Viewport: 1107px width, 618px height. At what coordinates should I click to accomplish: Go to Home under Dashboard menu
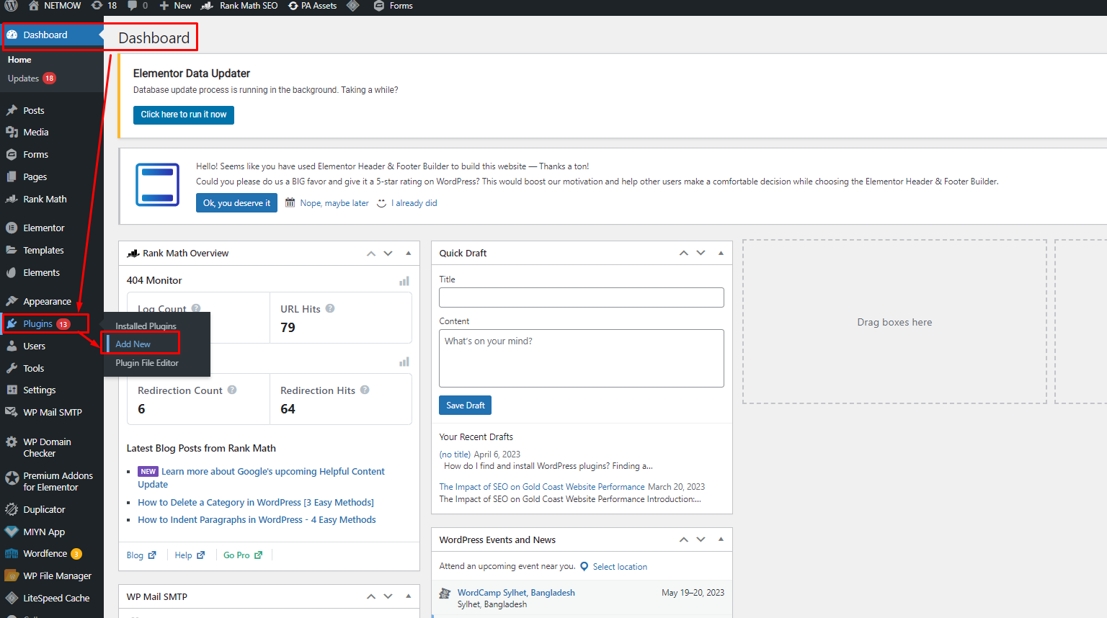pos(19,60)
